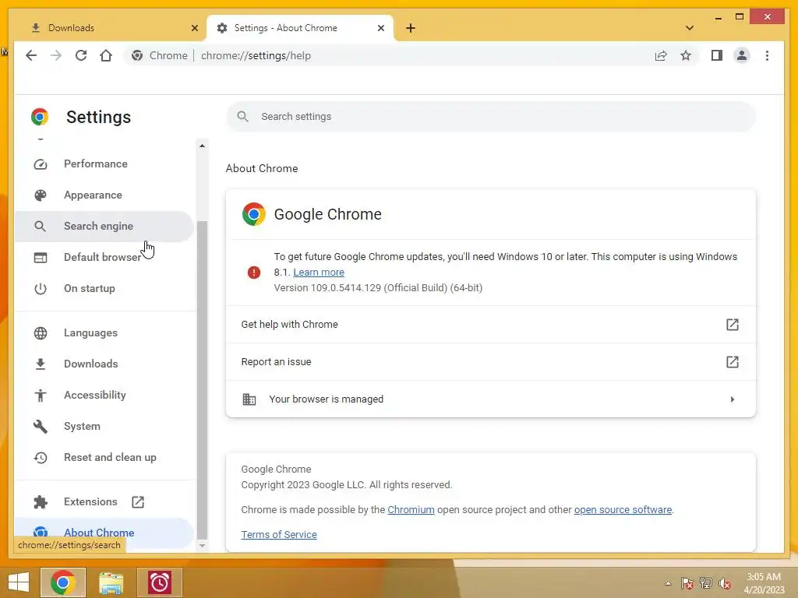This screenshot has height=598, width=798.
Task: Open Extensions via external link icon
Action: [x=138, y=502]
